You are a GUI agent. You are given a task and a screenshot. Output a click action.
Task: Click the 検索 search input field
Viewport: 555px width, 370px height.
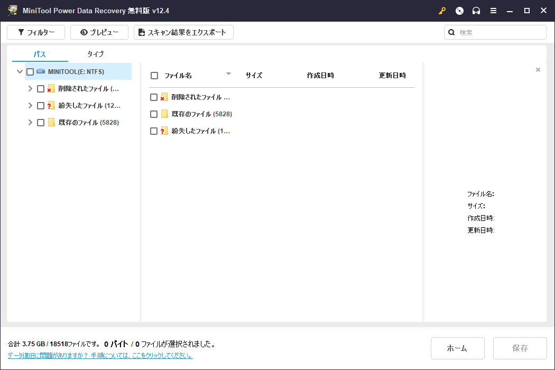click(495, 32)
